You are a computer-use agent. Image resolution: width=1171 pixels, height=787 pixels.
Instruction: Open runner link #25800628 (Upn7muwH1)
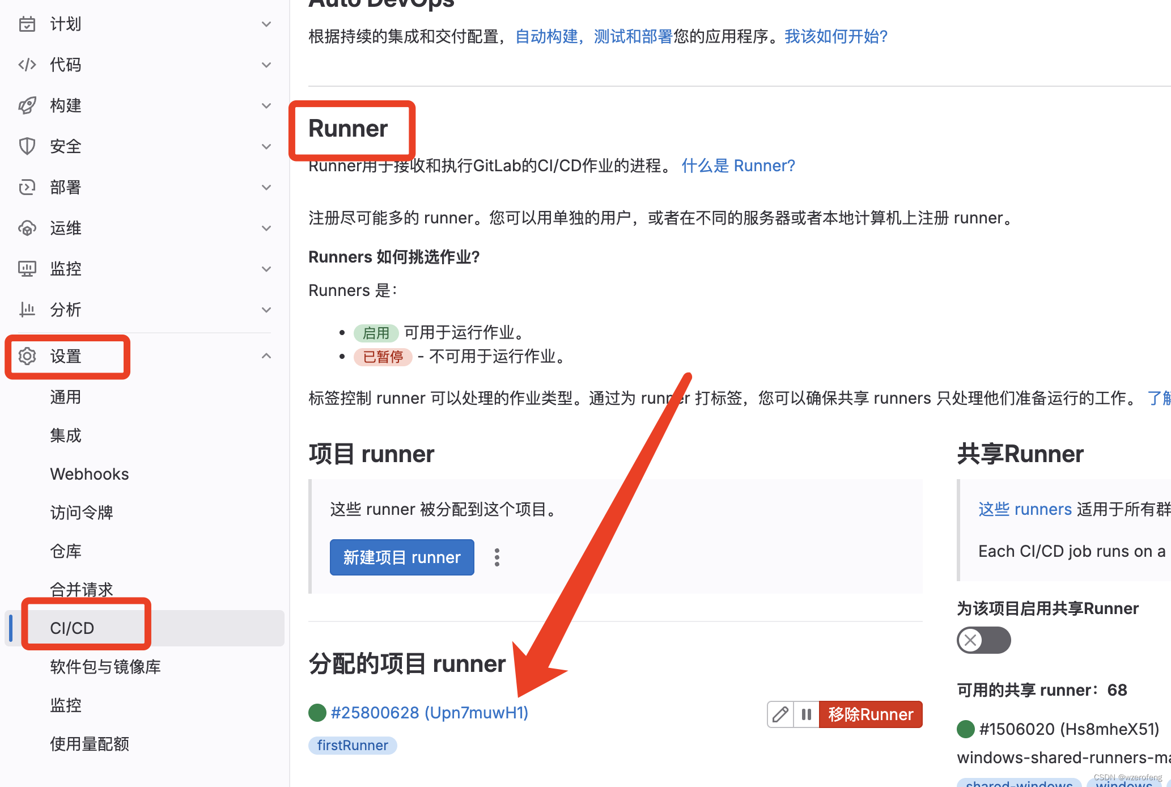point(429,713)
